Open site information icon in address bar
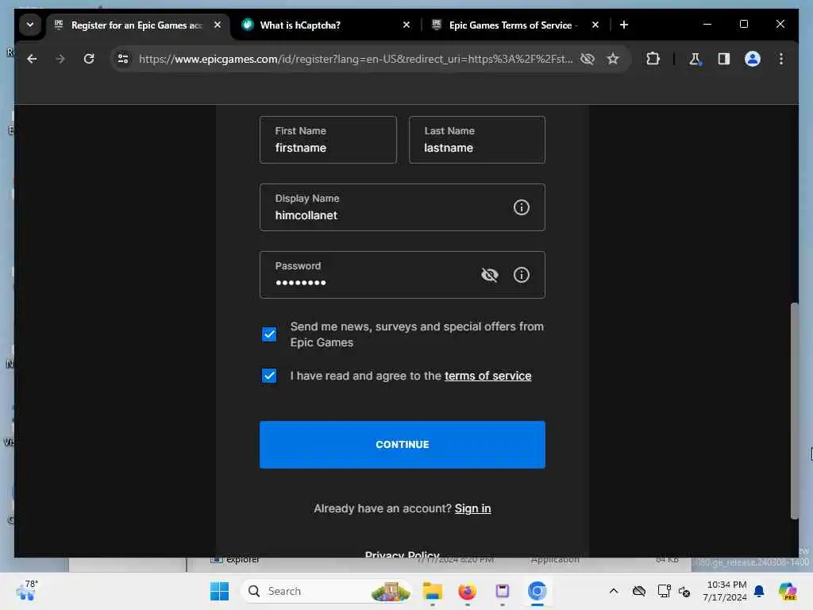This screenshot has width=813, height=610. tap(123, 59)
